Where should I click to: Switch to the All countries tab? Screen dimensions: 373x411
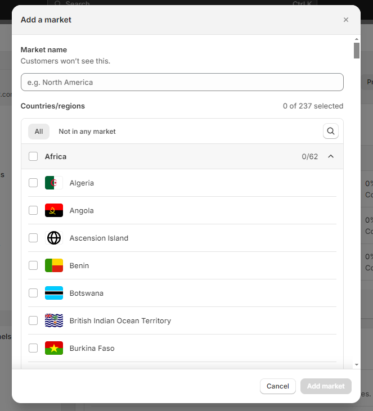point(39,132)
